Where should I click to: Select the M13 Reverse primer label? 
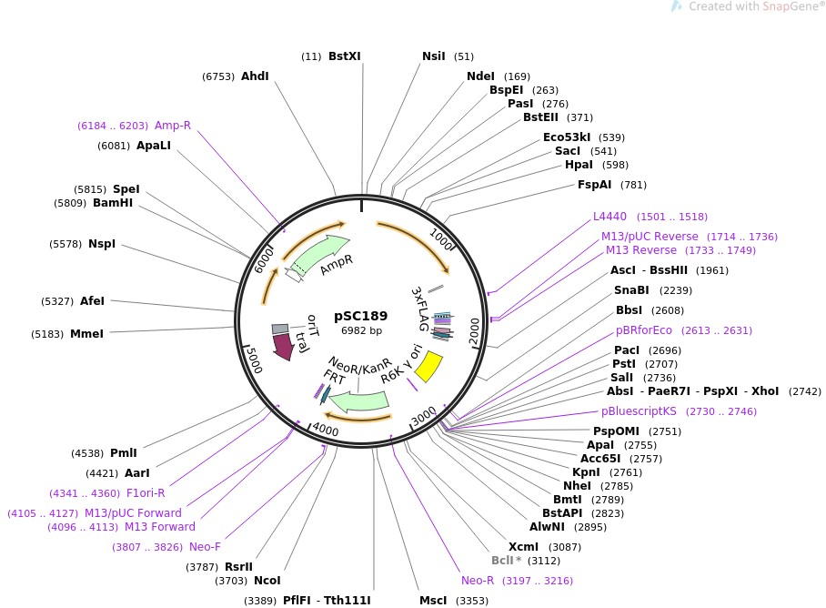(640, 250)
